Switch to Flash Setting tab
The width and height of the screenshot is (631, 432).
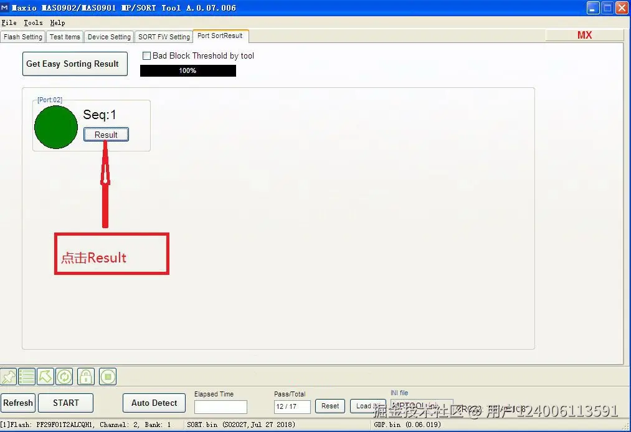click(x=23, y=37)
